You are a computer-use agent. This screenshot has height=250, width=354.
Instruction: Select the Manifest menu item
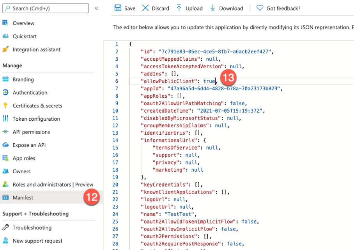click(x=23, y=198)
